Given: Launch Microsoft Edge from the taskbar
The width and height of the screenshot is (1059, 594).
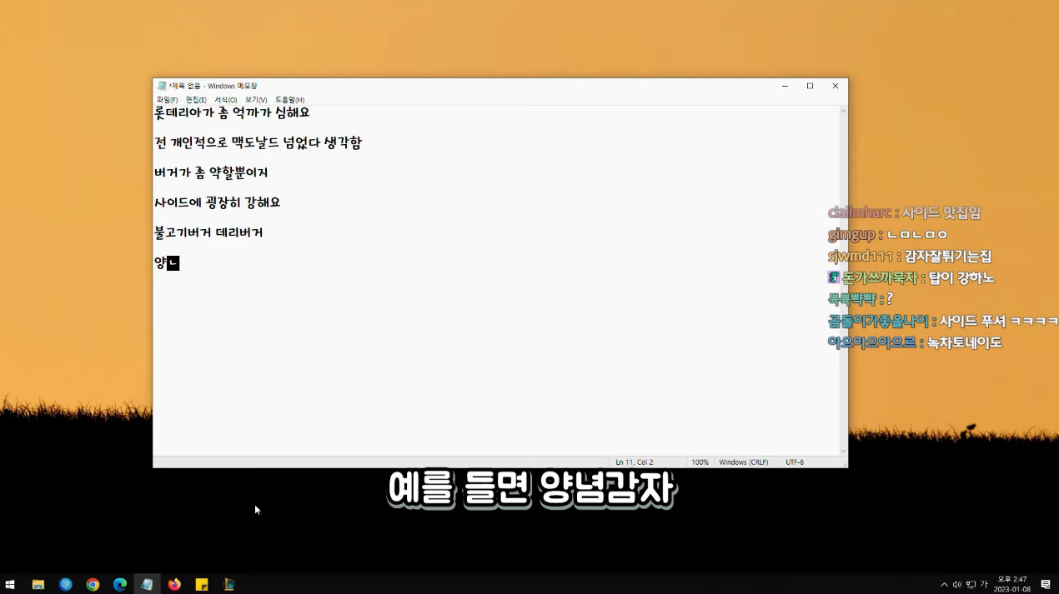Looking at the screenshot, I should [x=120, y=584].
